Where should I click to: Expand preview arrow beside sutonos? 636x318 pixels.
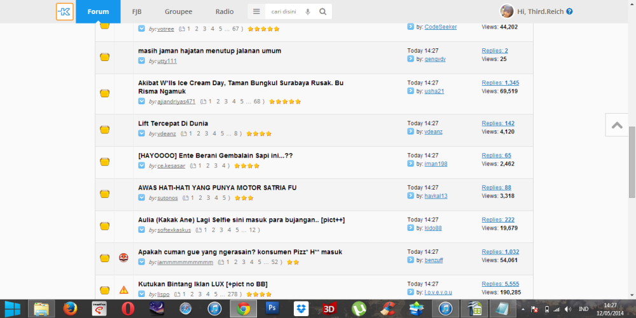[x=142, y=198]
